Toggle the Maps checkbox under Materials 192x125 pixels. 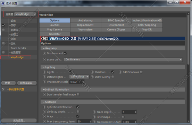(78, 116)
